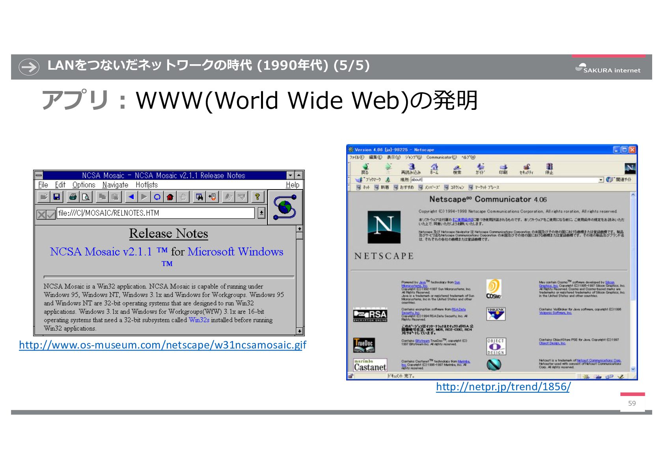Open the os-museum.com w31ncsamosaic.gif link
664x469 pixels.
pyautogui.click(x=162, y=345)
